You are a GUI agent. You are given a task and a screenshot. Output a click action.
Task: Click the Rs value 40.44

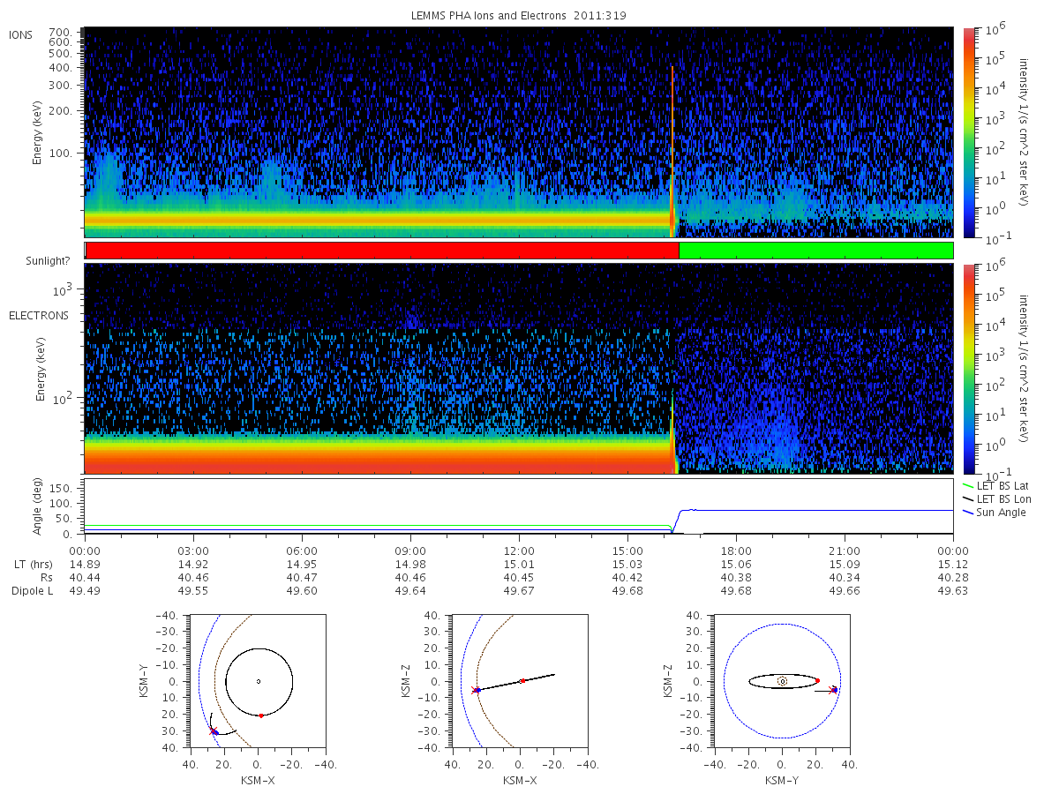pyautogui.click(x=85, y=577)
